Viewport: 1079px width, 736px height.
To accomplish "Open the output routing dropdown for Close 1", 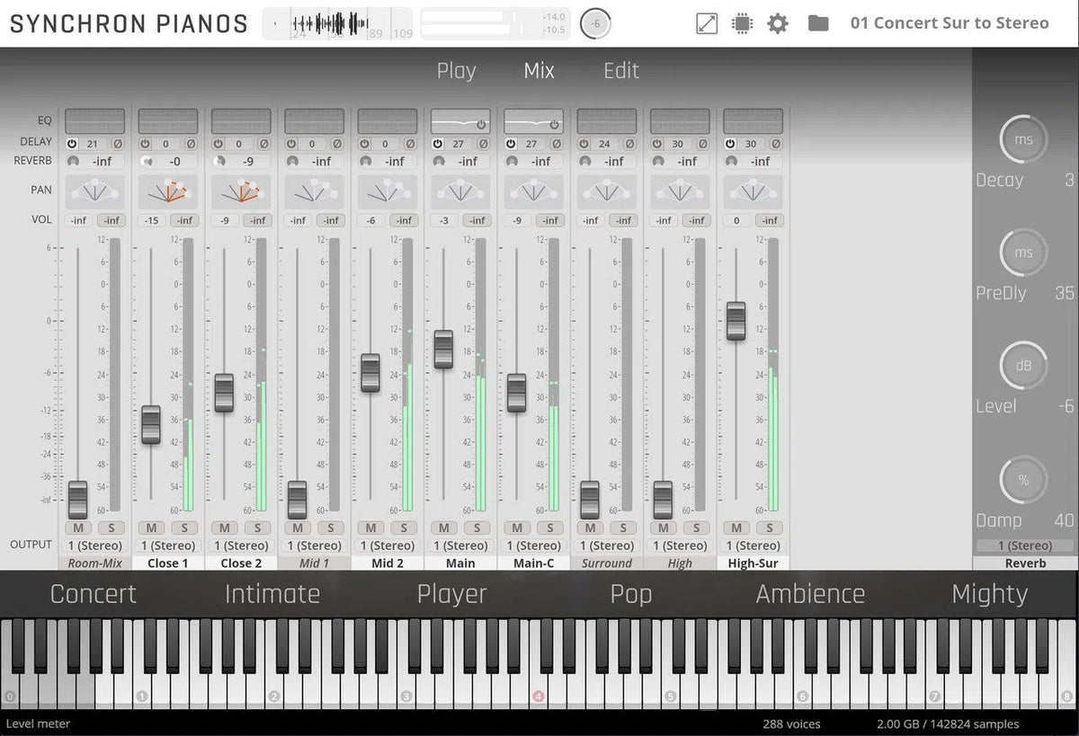I will tap(167, 545).
